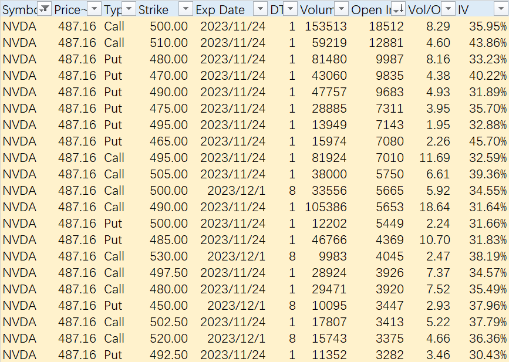Image resolution: width=509 pixels, height=362 pixels.
Task: Select Vol/OI cell 11.69
Action: [434, 158]
